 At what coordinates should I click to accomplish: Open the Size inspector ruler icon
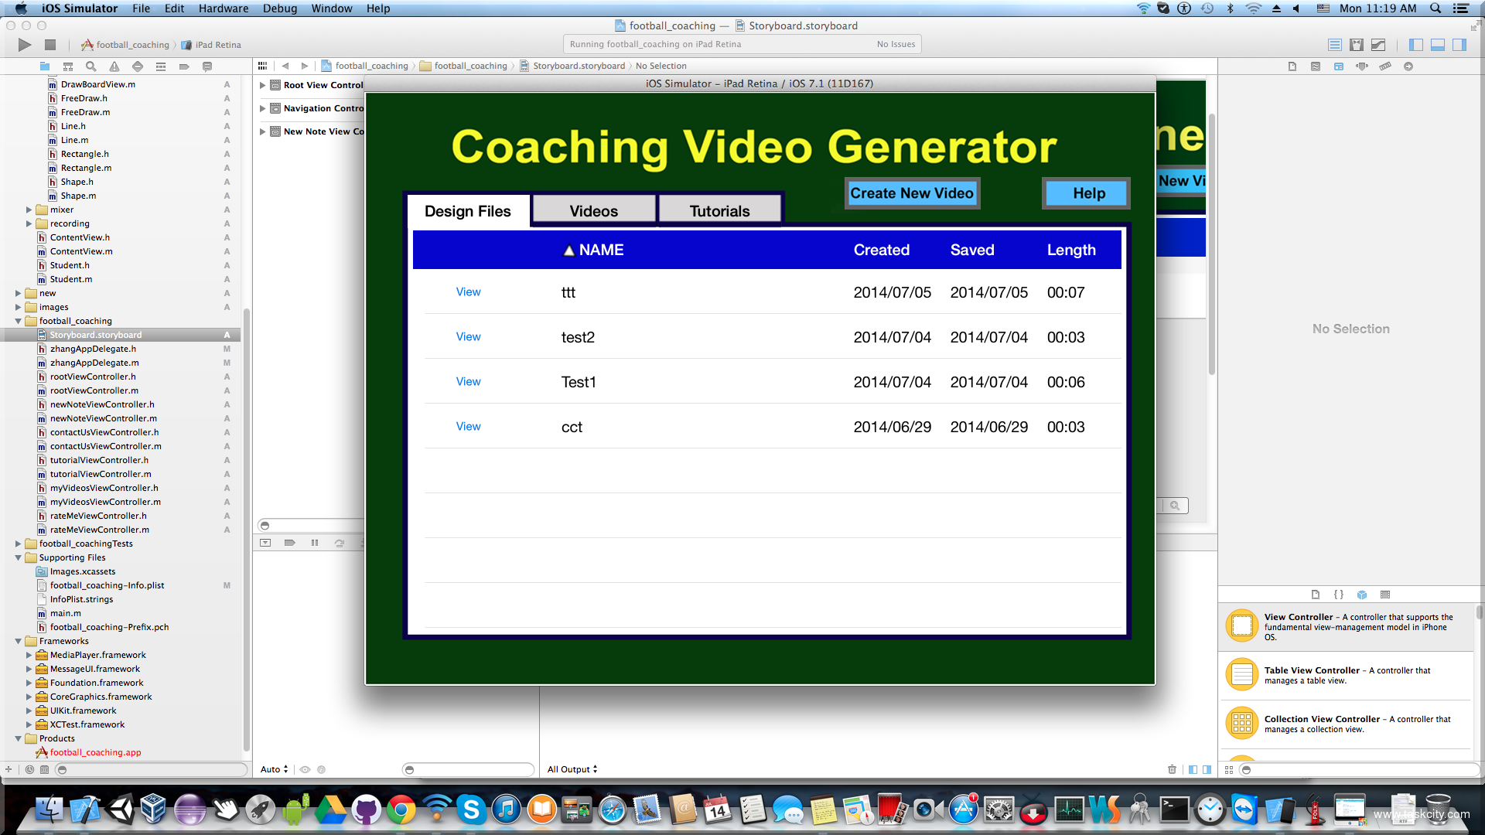coord(1385,66)
